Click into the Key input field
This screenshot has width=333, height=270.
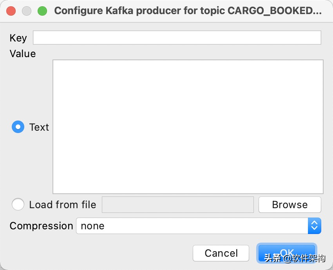click(x=177, y=38)
